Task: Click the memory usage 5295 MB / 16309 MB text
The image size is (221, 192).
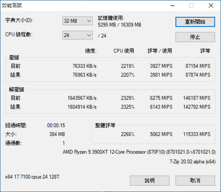Action: click(x=119, y=25)
